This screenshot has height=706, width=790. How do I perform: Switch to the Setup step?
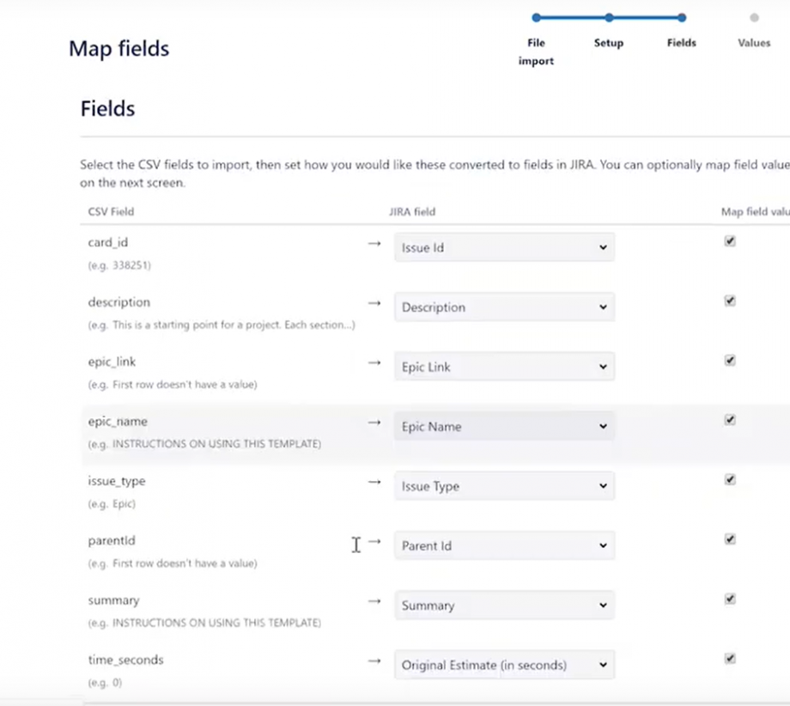coord(609,16)
